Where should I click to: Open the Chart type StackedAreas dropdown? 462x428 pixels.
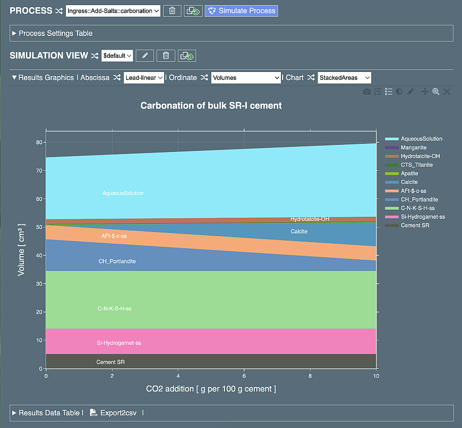(344, 78)
